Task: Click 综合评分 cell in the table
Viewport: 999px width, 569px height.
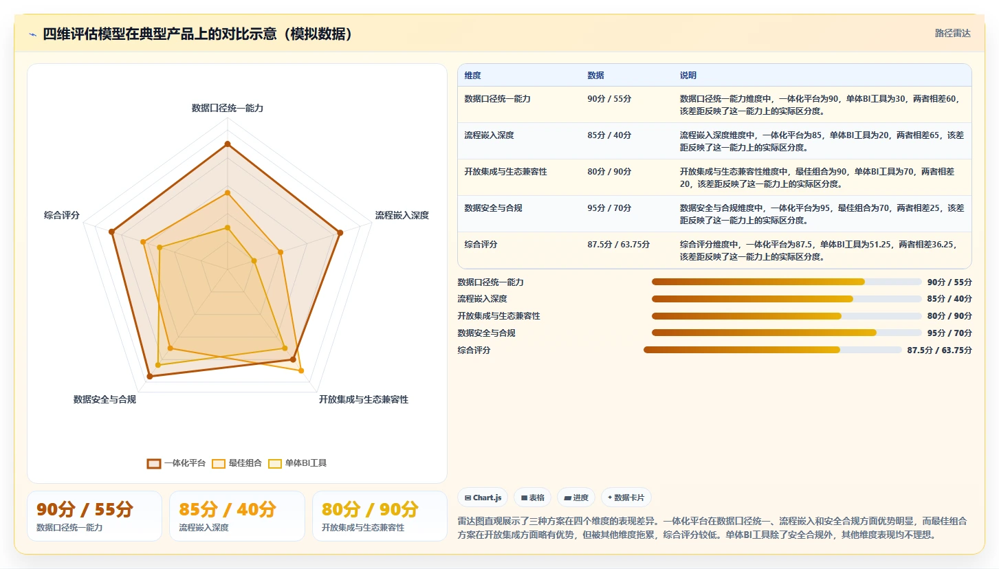Action: pyautogui.click(x=481, y=245)
